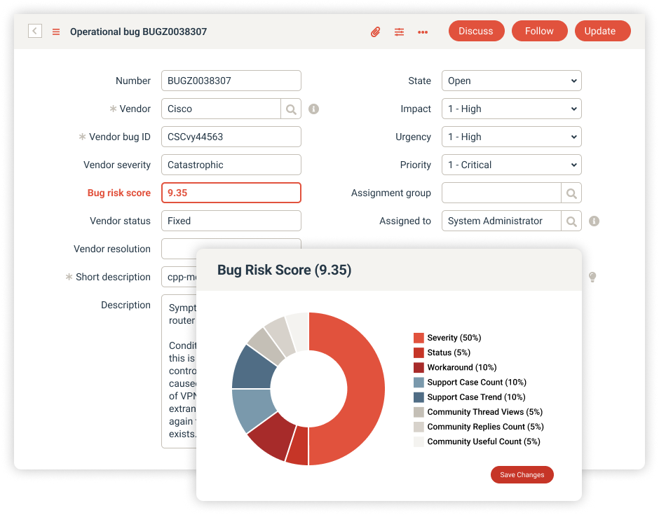The width and height of the screenshot is (659, 515).
Task: Open the Assignment group lookup magnifier
Action: pos(571,193)
